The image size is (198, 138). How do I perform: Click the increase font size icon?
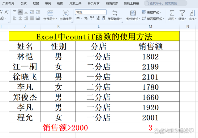pos(1,12)
